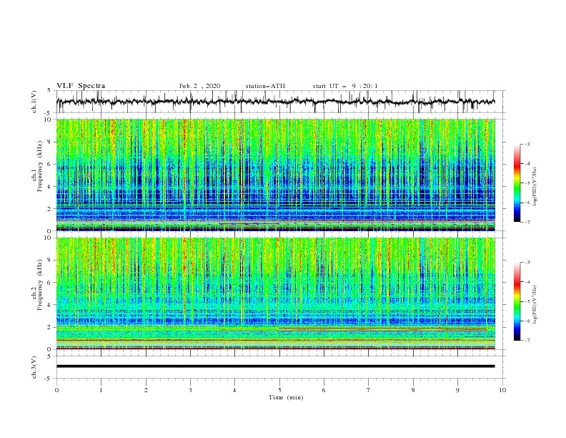Click the time axis tick label "10"
The image size is (566, 438).
502,390
